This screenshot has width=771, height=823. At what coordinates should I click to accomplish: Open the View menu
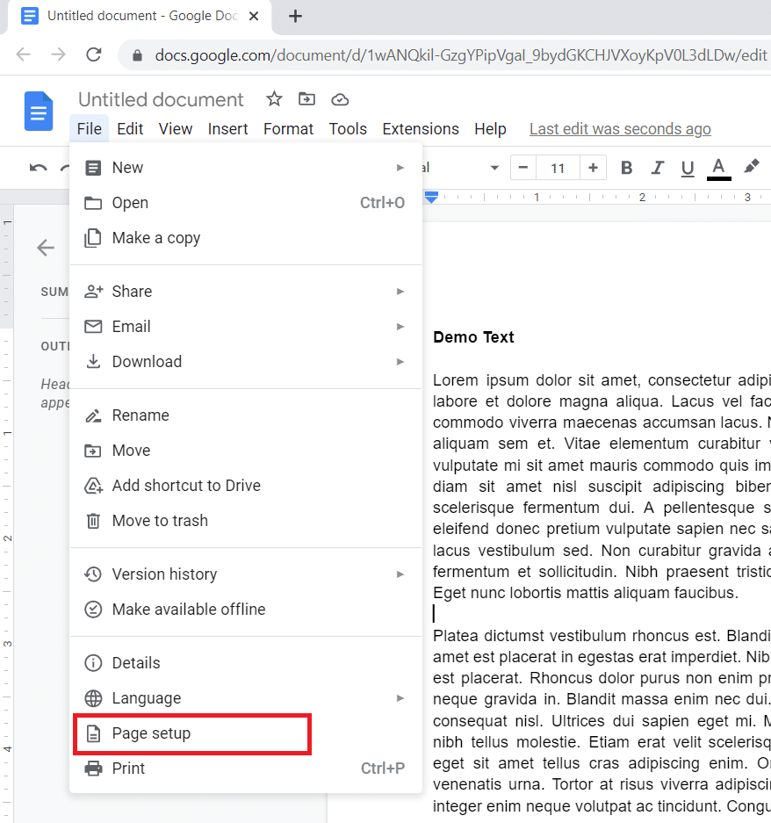(176, 128)
